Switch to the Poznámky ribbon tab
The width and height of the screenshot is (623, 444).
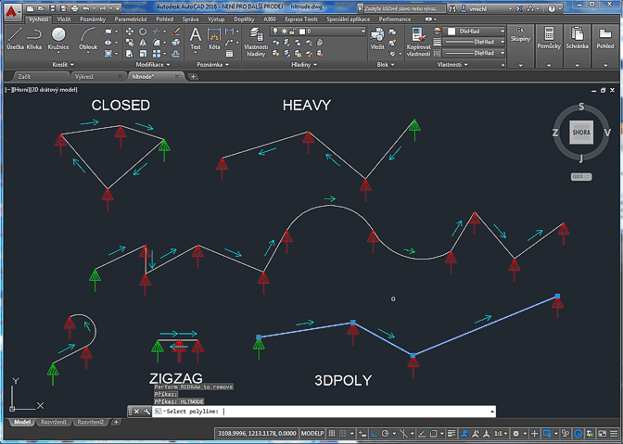tap(93, 19)
